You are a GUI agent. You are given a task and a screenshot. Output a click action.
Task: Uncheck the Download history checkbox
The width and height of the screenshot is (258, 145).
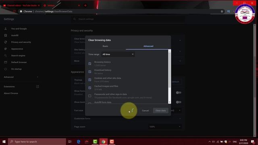[89, 72]
